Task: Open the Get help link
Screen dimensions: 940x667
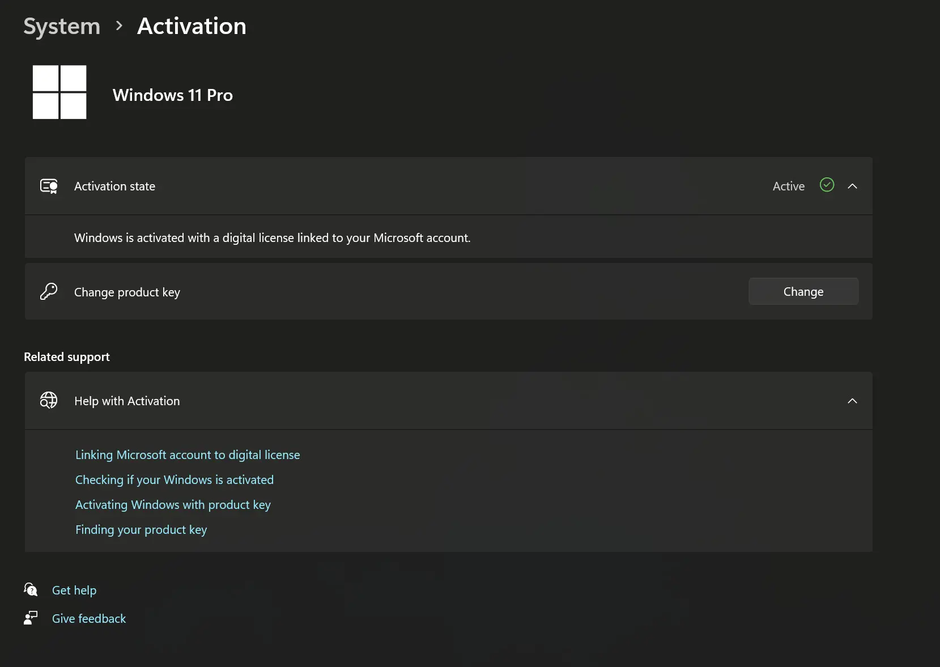Action: (x=74, y=590)
